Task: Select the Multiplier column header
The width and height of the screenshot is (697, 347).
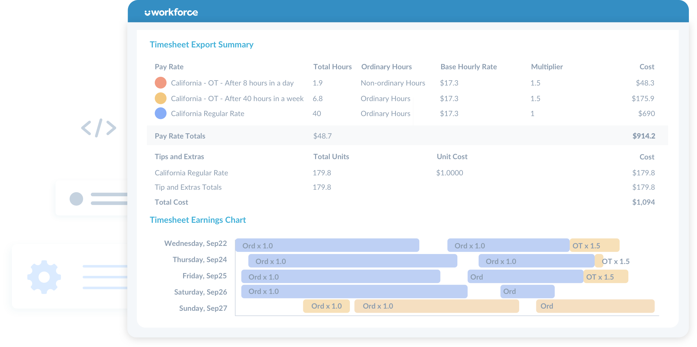Action: tap(547, 67)
